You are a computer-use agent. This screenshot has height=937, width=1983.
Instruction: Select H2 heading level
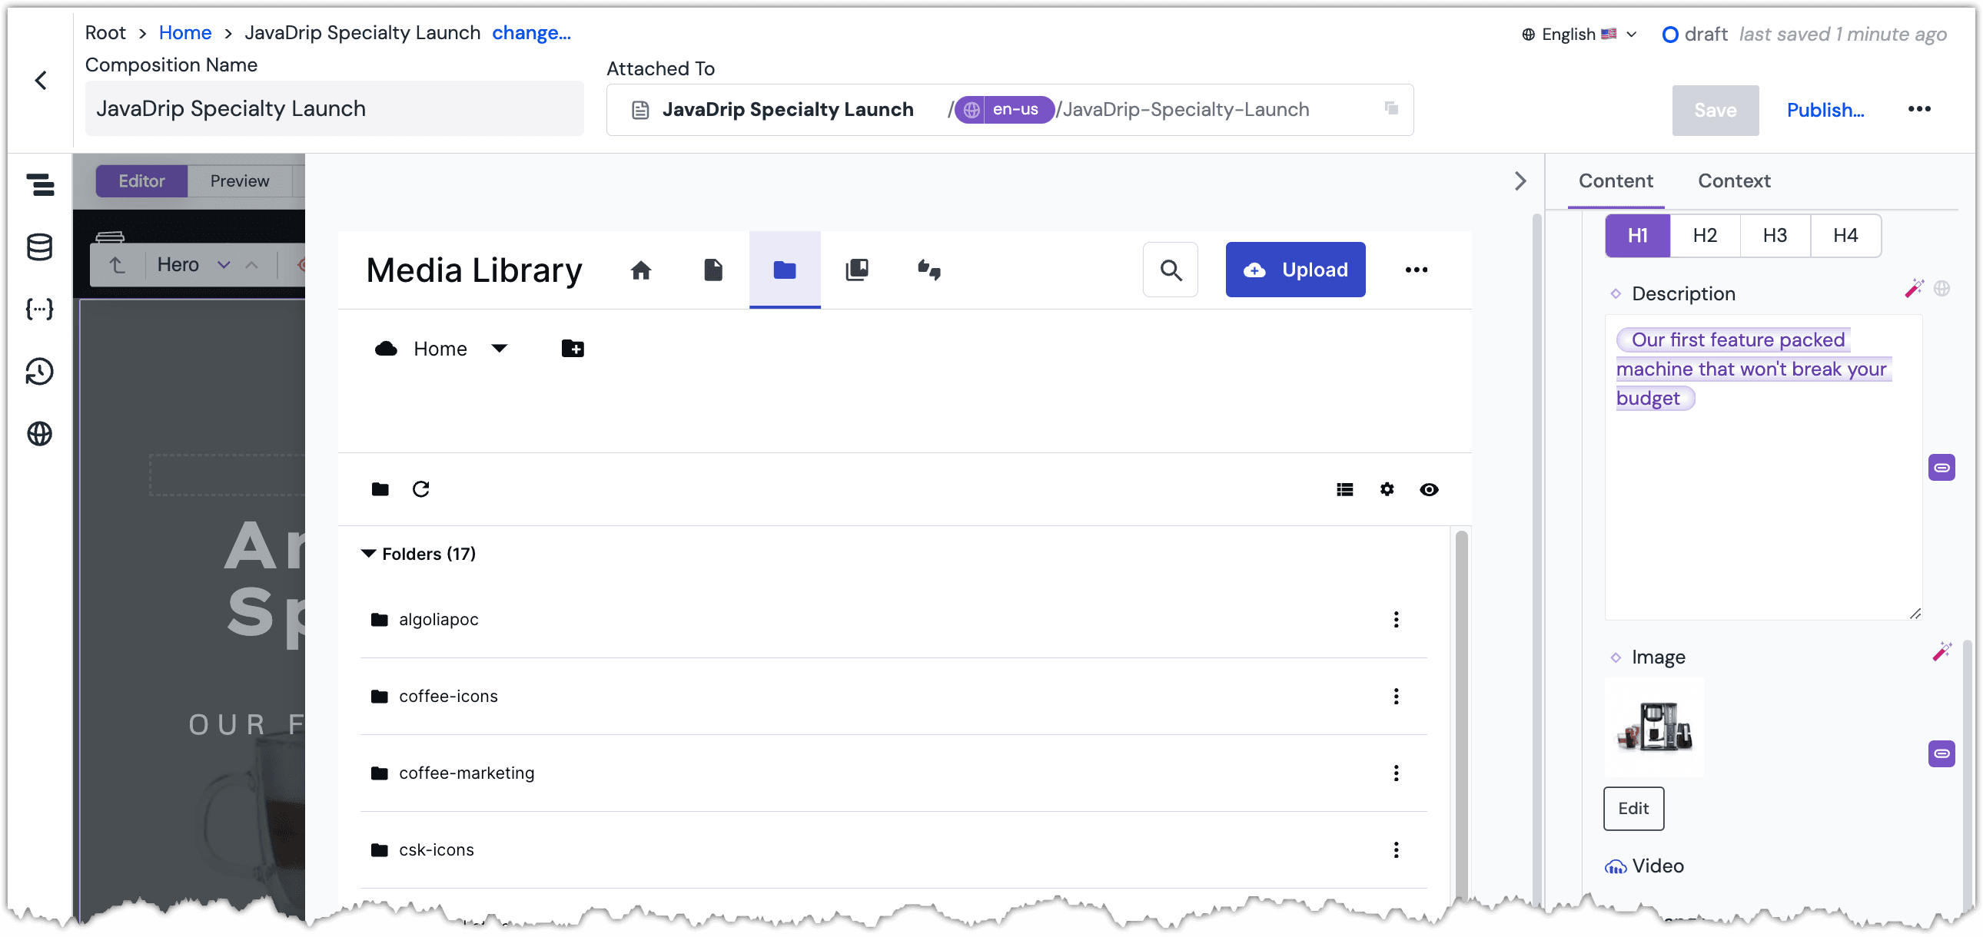pos(1705,236)
